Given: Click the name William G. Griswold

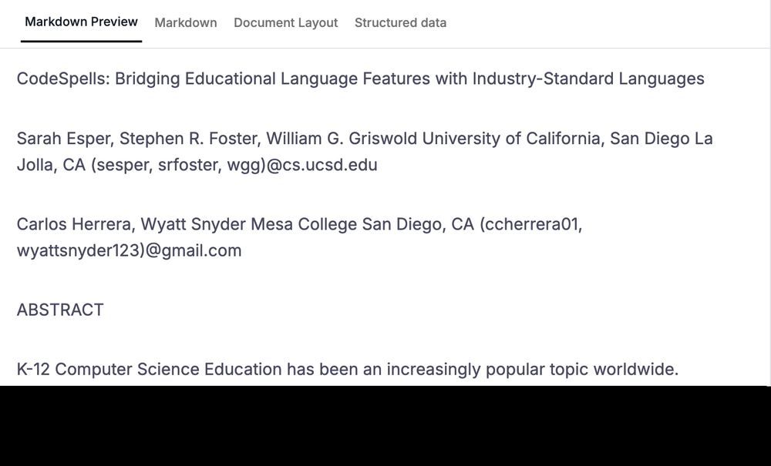Looking at the screenshot, I should click(x=342, y=139).
